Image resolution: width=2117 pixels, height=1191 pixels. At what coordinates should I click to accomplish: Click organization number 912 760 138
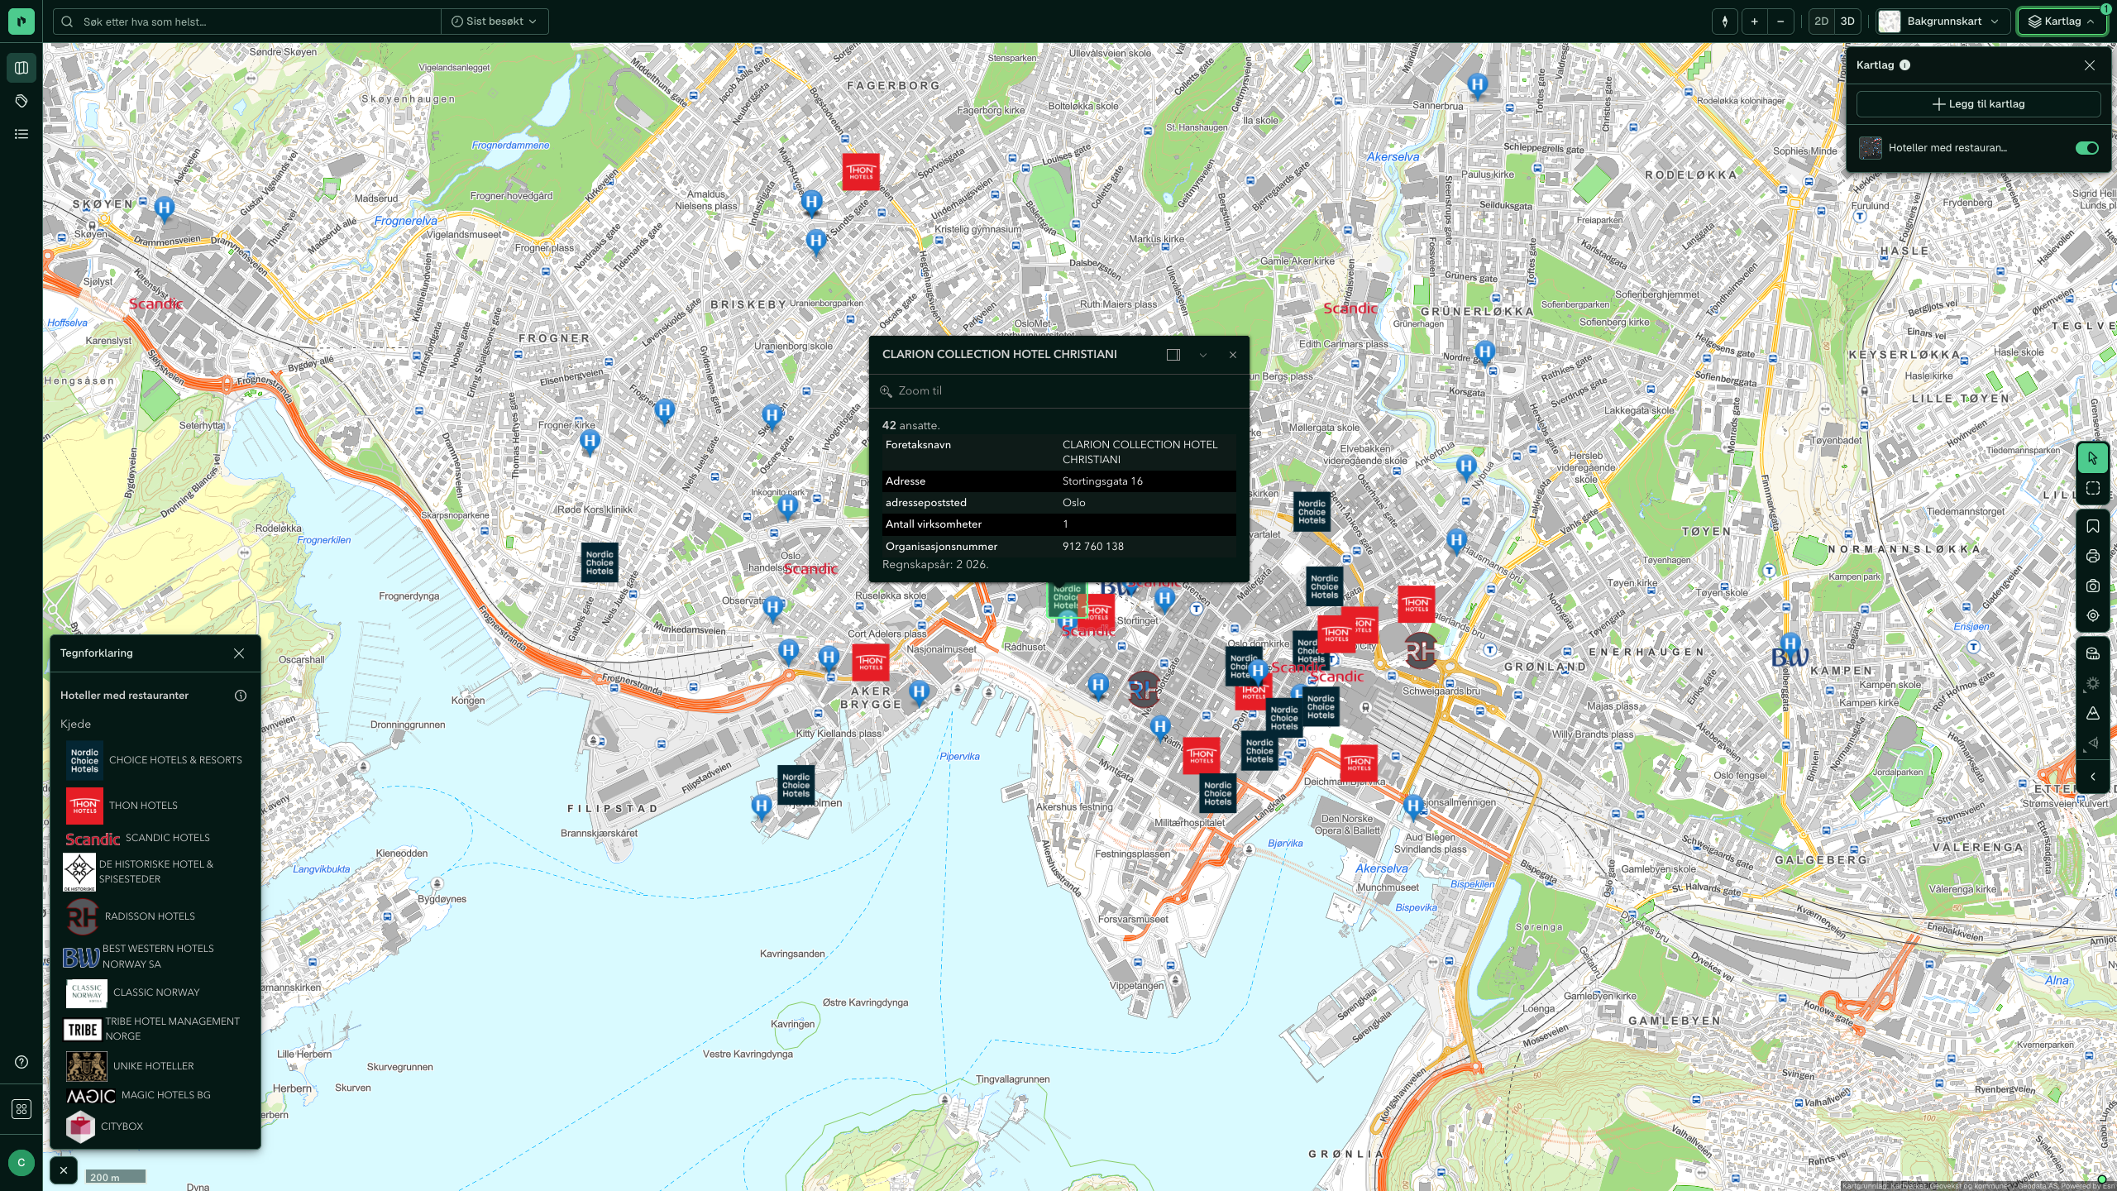click(x=1092, y=547)
